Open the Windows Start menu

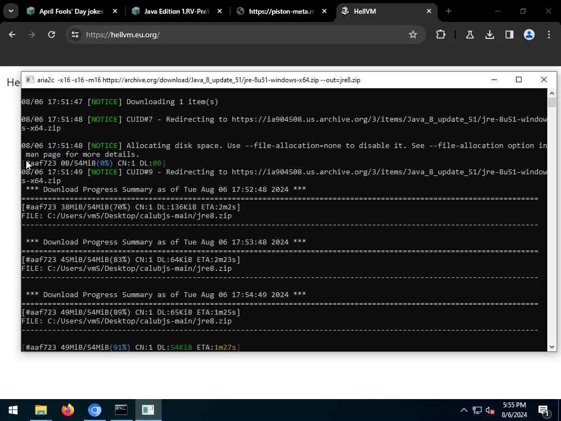click(x=13, y=410)
